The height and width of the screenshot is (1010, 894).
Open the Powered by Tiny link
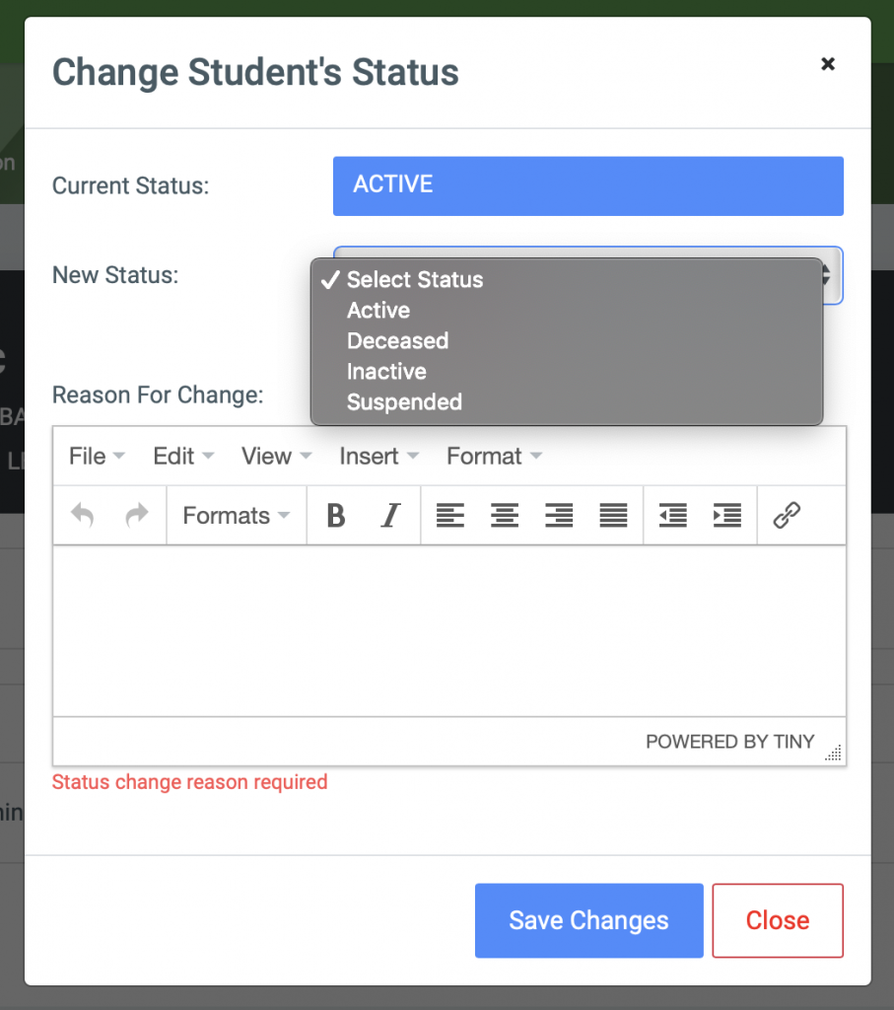click(730, 741)
